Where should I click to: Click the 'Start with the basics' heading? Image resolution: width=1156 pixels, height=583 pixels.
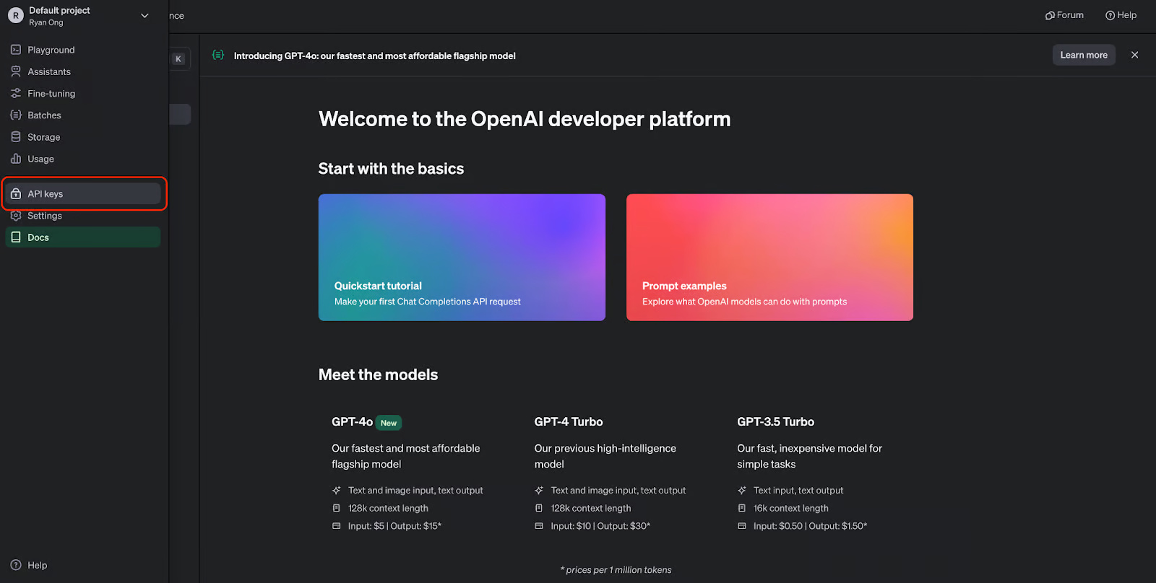391,169
